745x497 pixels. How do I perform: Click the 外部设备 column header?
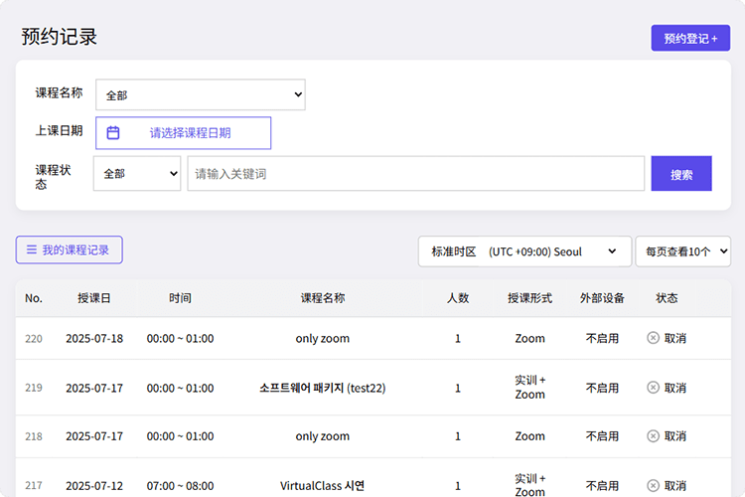[602, 298]
